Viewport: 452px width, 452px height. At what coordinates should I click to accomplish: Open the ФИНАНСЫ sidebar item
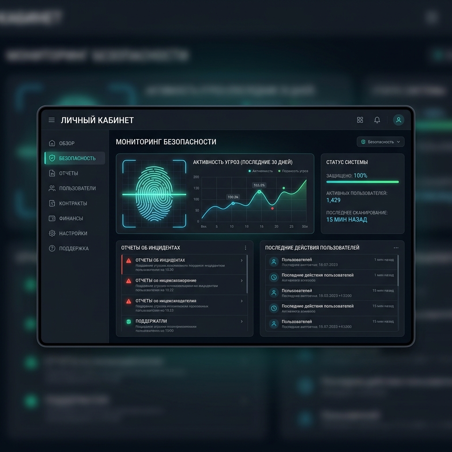75,218
